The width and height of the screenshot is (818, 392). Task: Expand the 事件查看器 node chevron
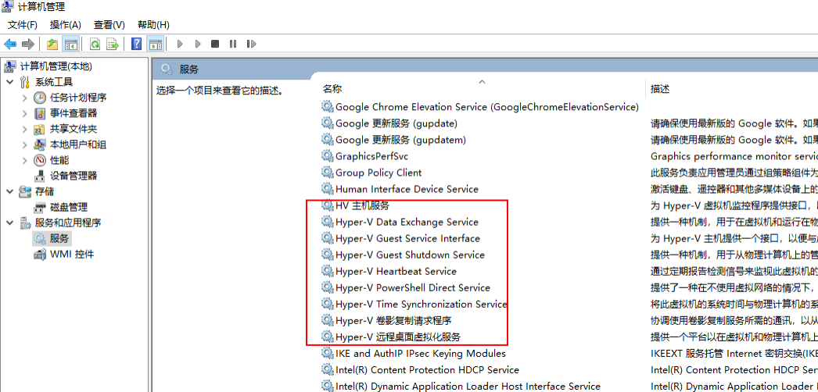tap(24, 113)
